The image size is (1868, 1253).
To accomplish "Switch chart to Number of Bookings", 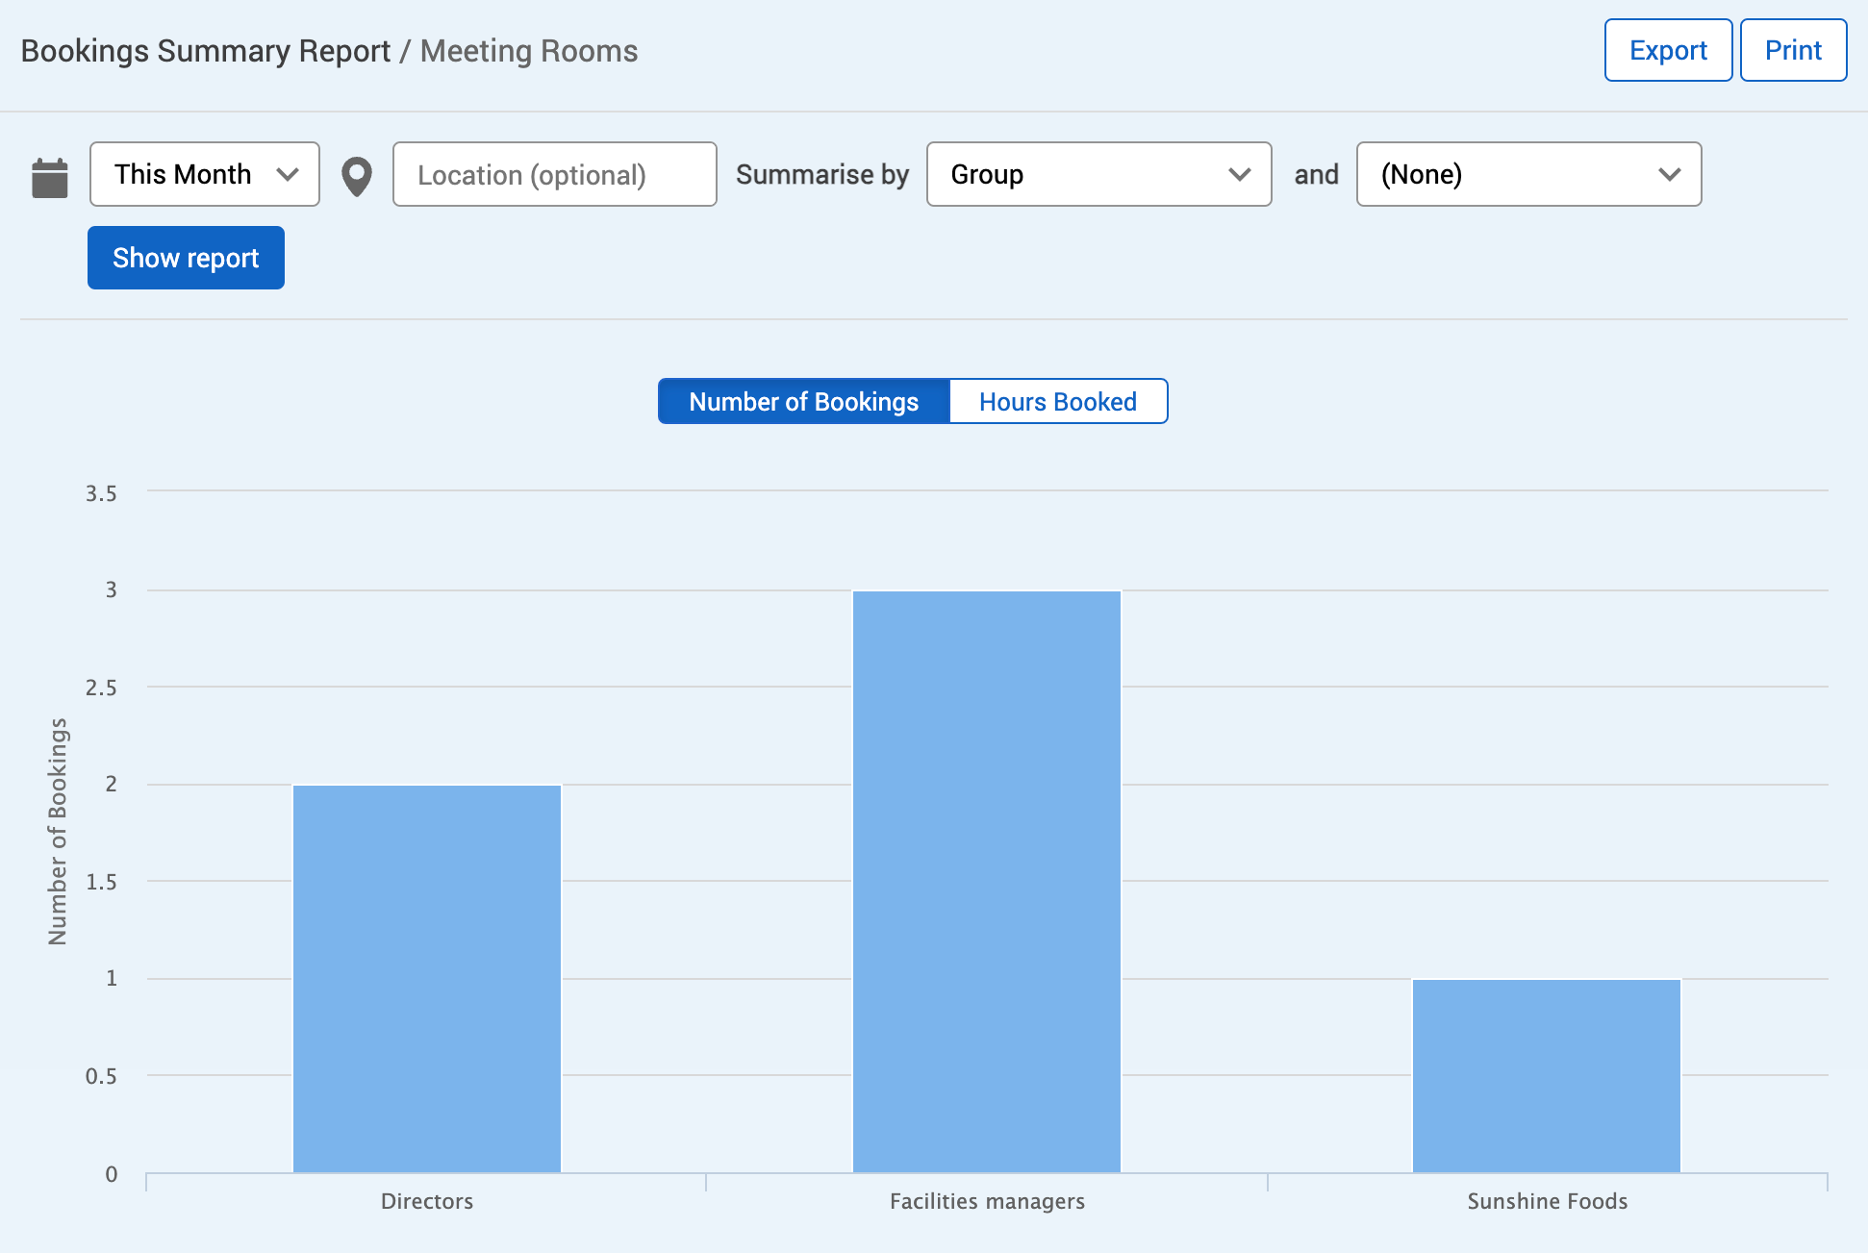I will tap(804, 401).
